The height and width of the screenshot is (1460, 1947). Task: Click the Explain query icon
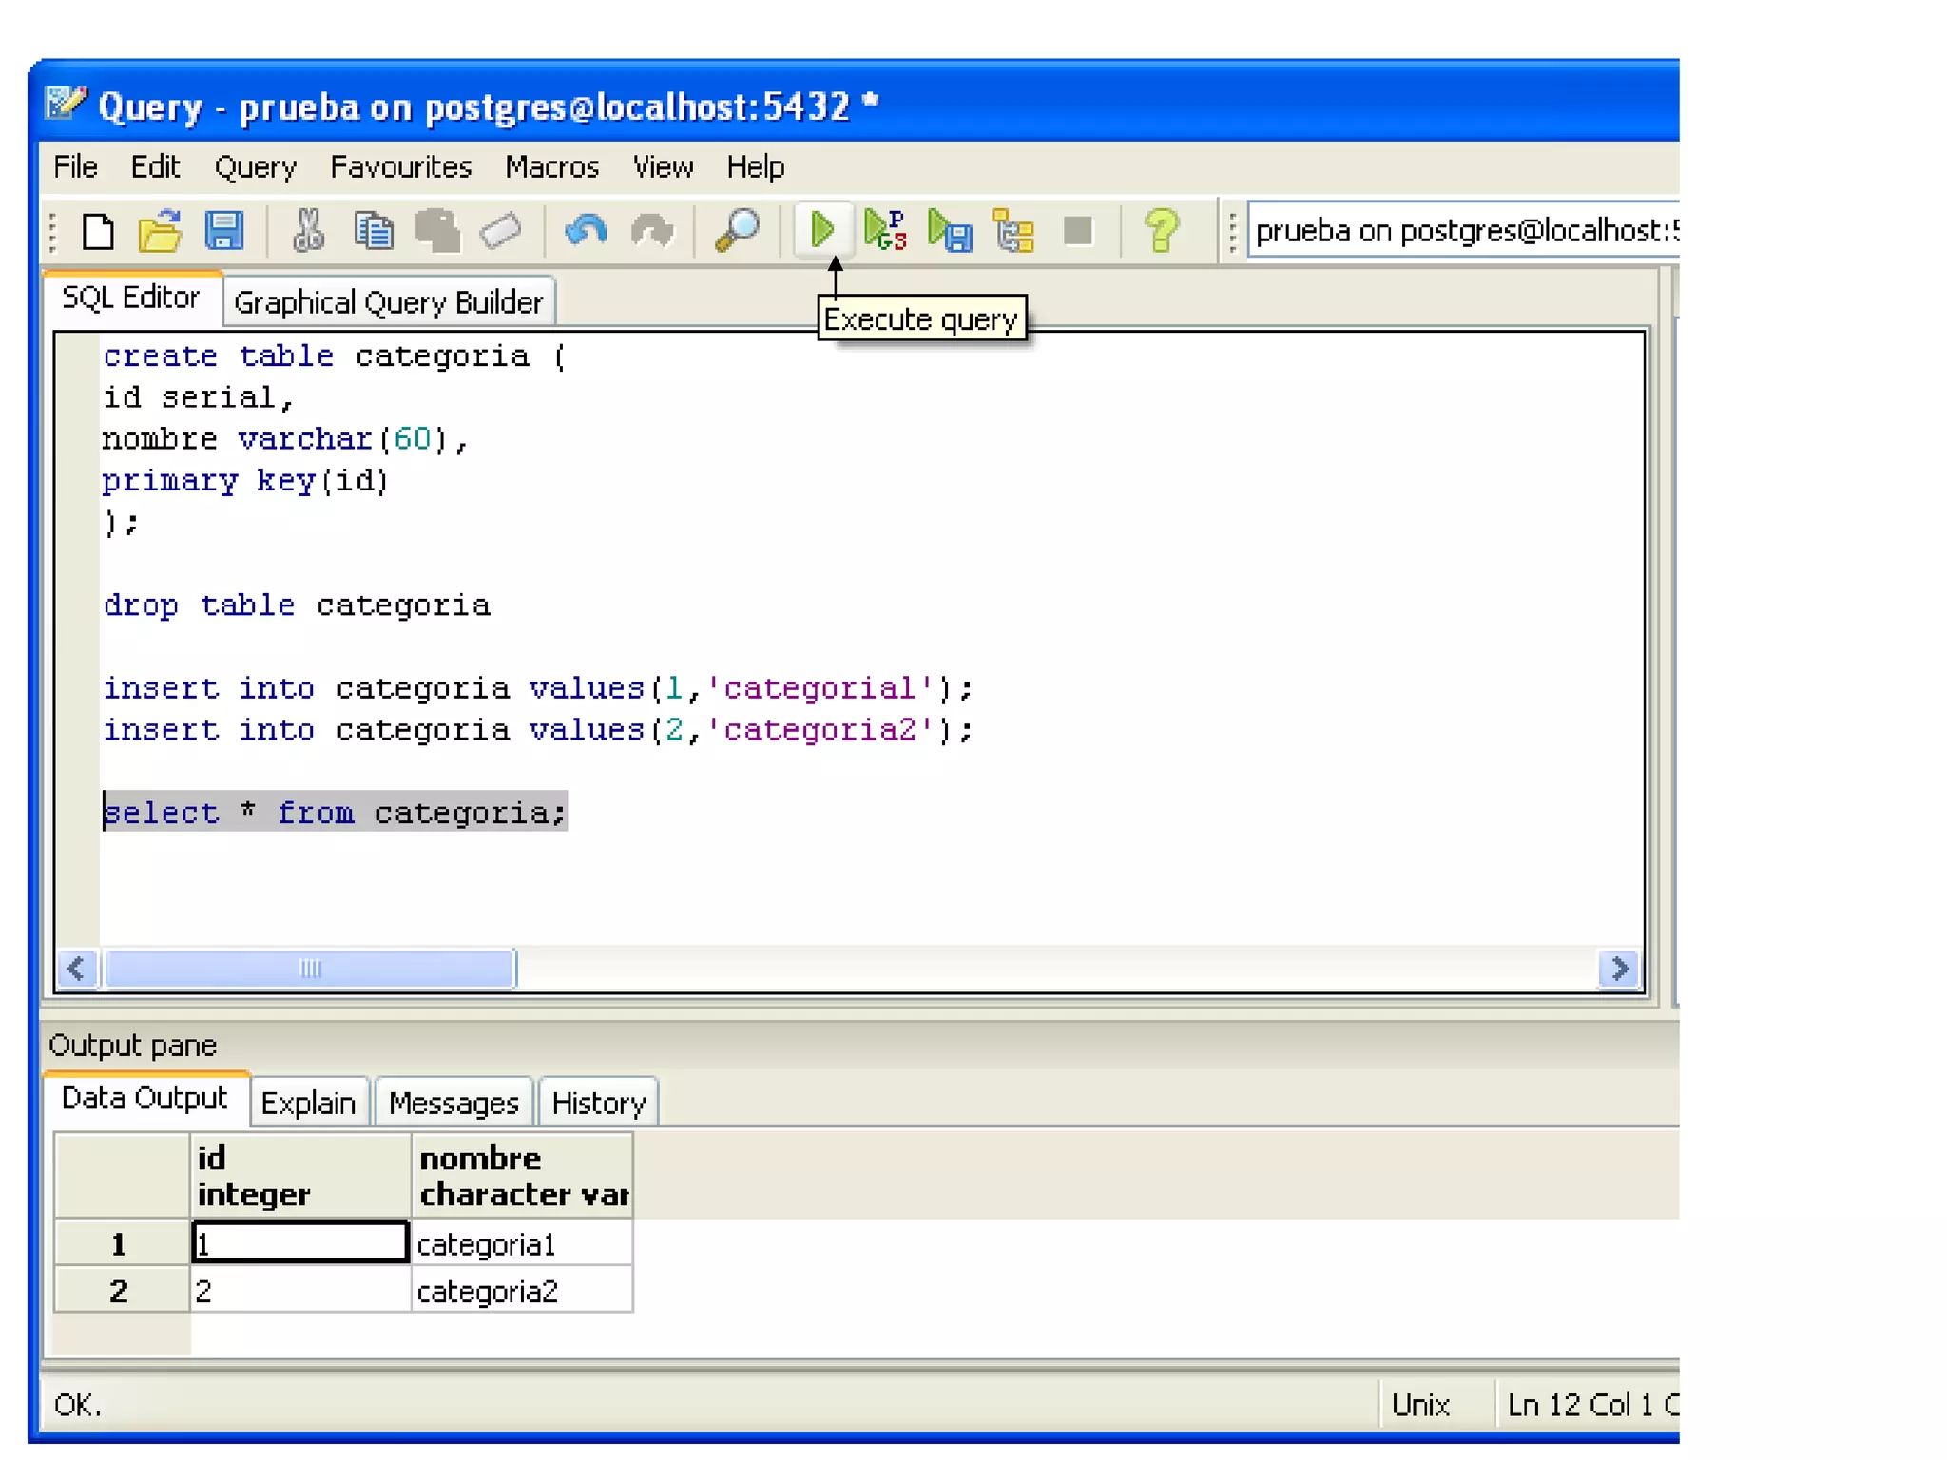(1012, 231)
